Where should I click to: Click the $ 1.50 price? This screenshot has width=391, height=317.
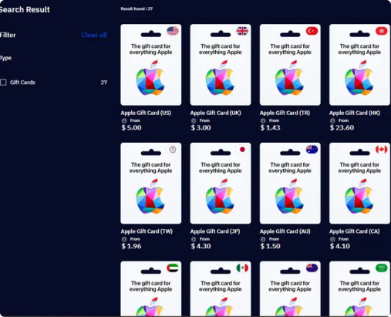[270, 246]
